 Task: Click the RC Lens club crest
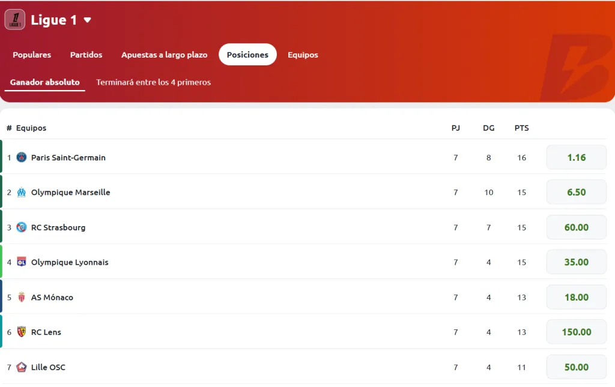click(x=22, y=332)
